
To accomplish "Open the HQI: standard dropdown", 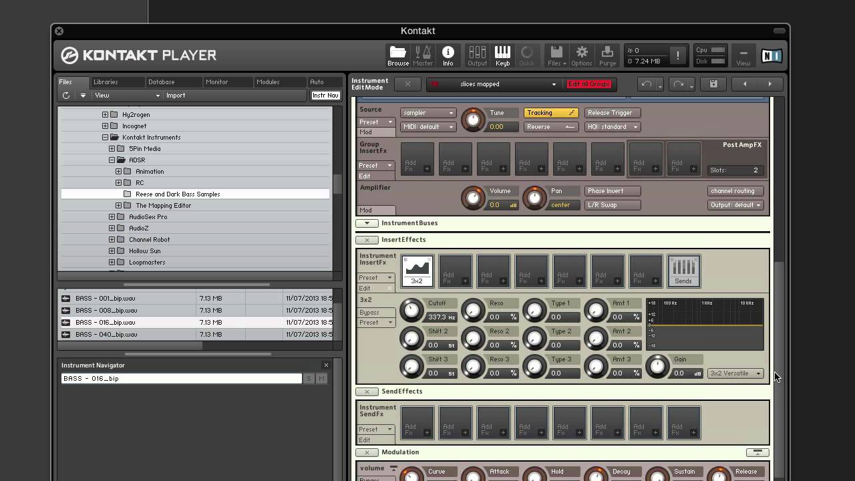I will point(613,127).
